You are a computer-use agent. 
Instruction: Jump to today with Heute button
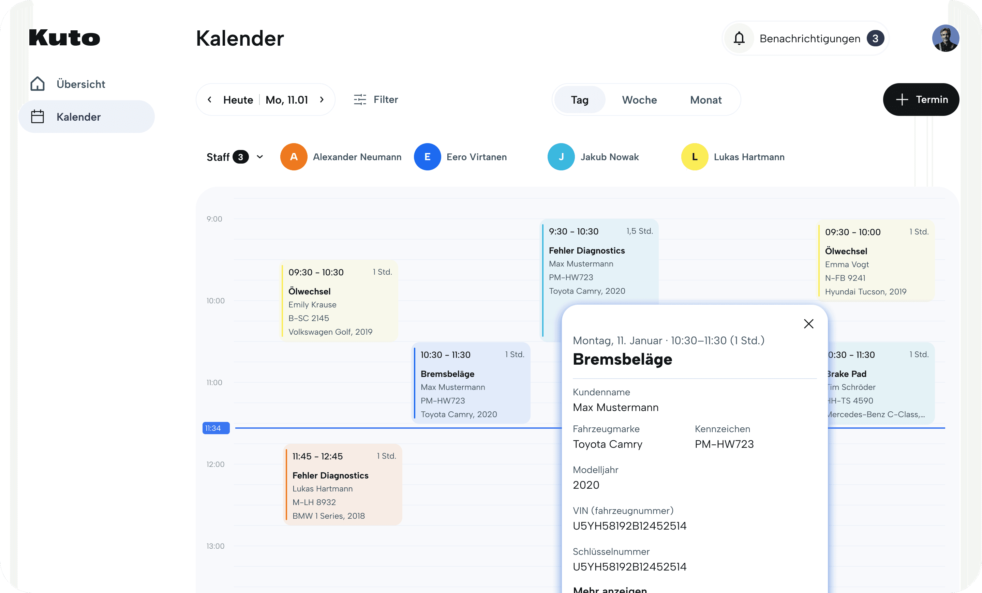(x=238, y=100)
